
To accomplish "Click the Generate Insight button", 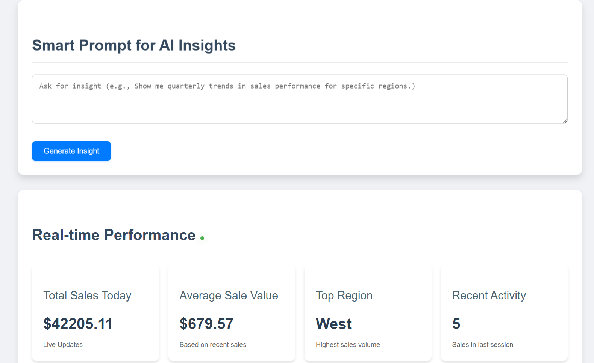I will tap(71, 151).
